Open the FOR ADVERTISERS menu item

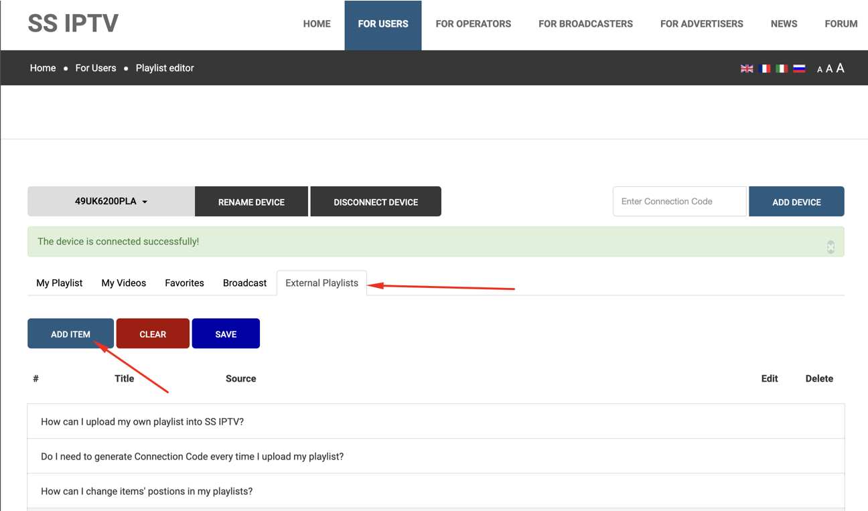pos(702,24)
